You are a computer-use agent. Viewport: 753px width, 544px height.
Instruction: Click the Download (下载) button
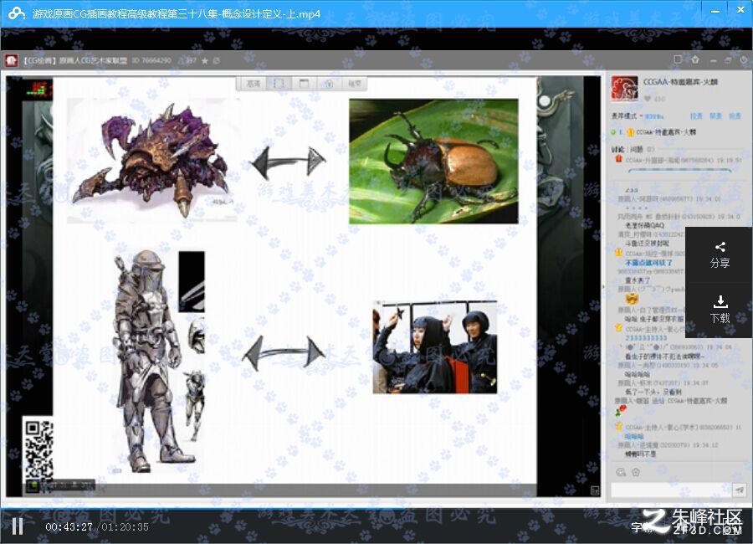click(x=720, y=310)
